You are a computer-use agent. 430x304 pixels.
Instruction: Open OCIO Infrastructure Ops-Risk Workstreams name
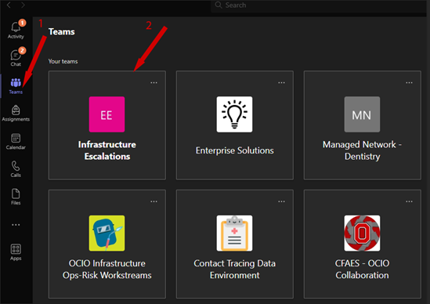tap(107, 270)
